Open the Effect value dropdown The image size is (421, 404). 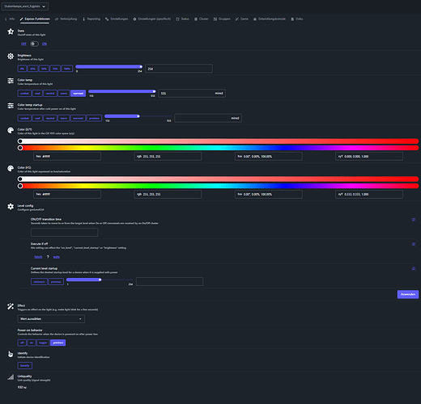pyautogui.click(x=51, y=319)
